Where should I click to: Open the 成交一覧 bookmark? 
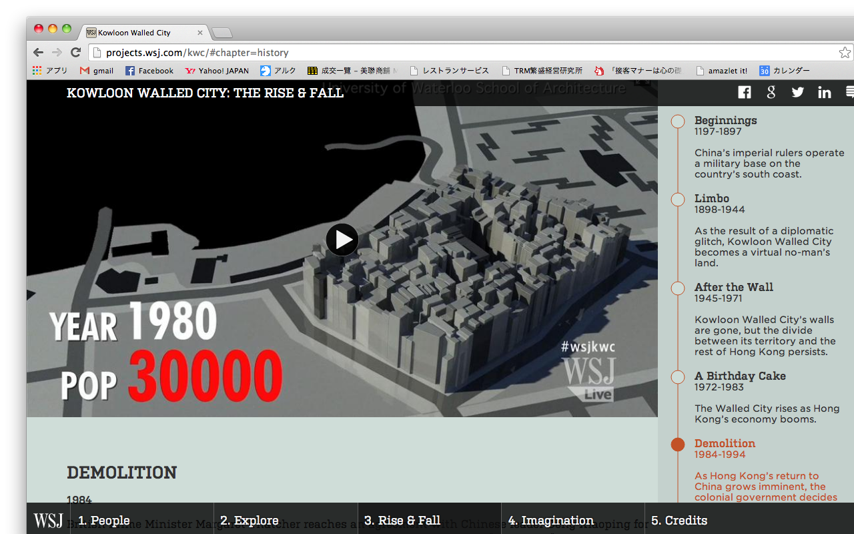[x=352, y=70]
